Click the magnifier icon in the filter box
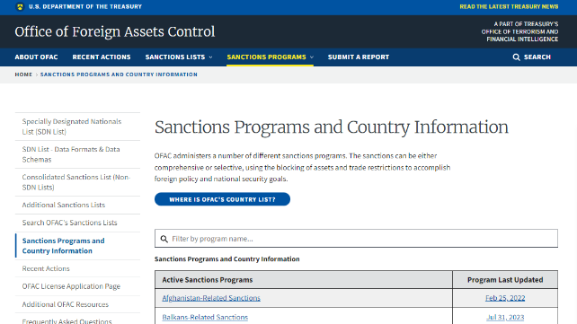577x324 pixels. tap(164, 239)
